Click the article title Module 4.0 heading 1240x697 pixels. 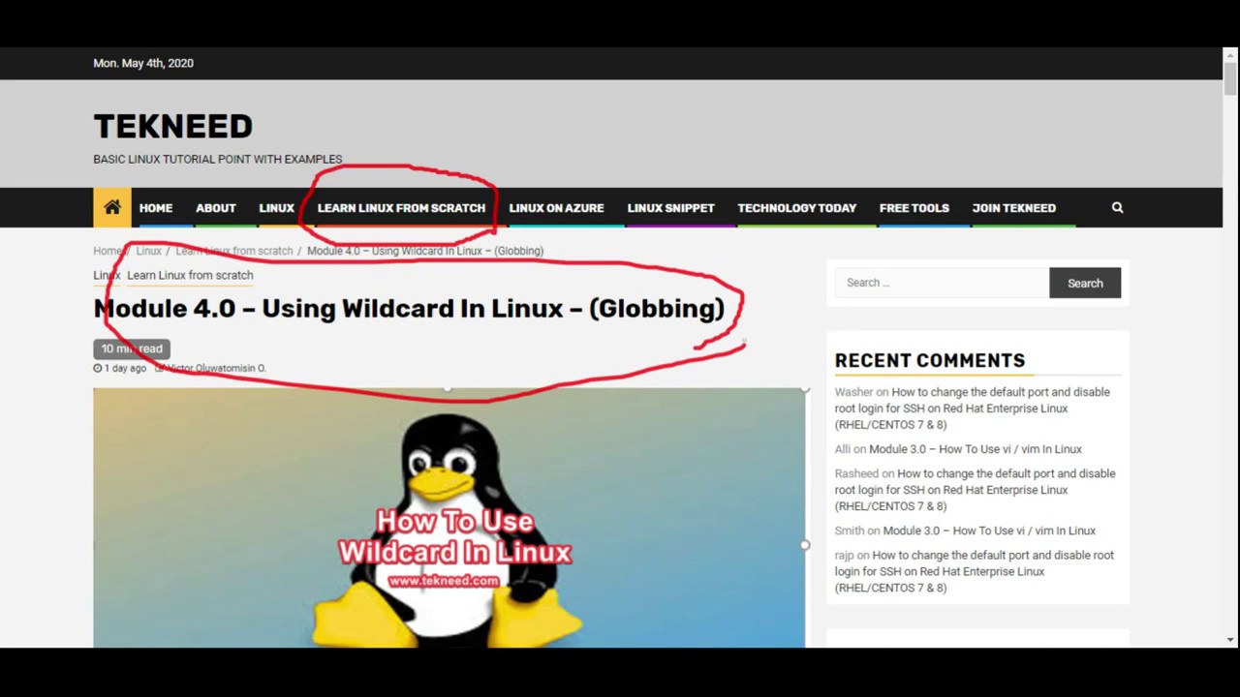coord(409,309)
